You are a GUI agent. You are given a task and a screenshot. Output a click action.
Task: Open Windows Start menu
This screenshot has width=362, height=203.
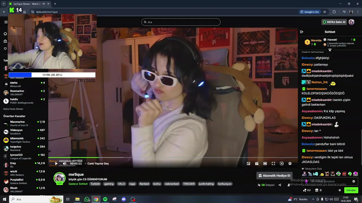(5, 199)
